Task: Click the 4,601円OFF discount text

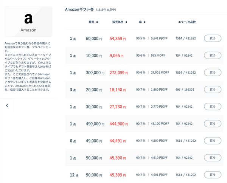Action: [159, 175]
